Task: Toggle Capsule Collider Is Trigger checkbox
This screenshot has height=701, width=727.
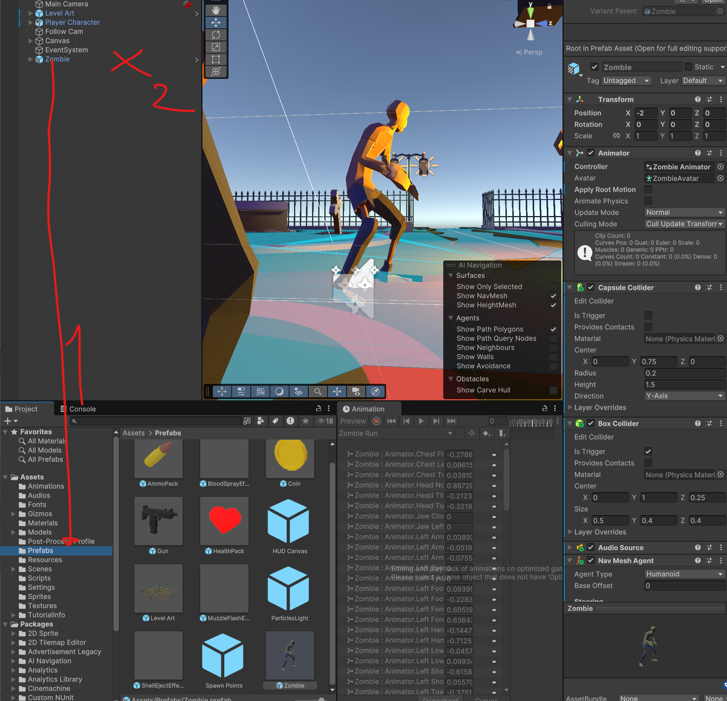Action: point(648,316)
